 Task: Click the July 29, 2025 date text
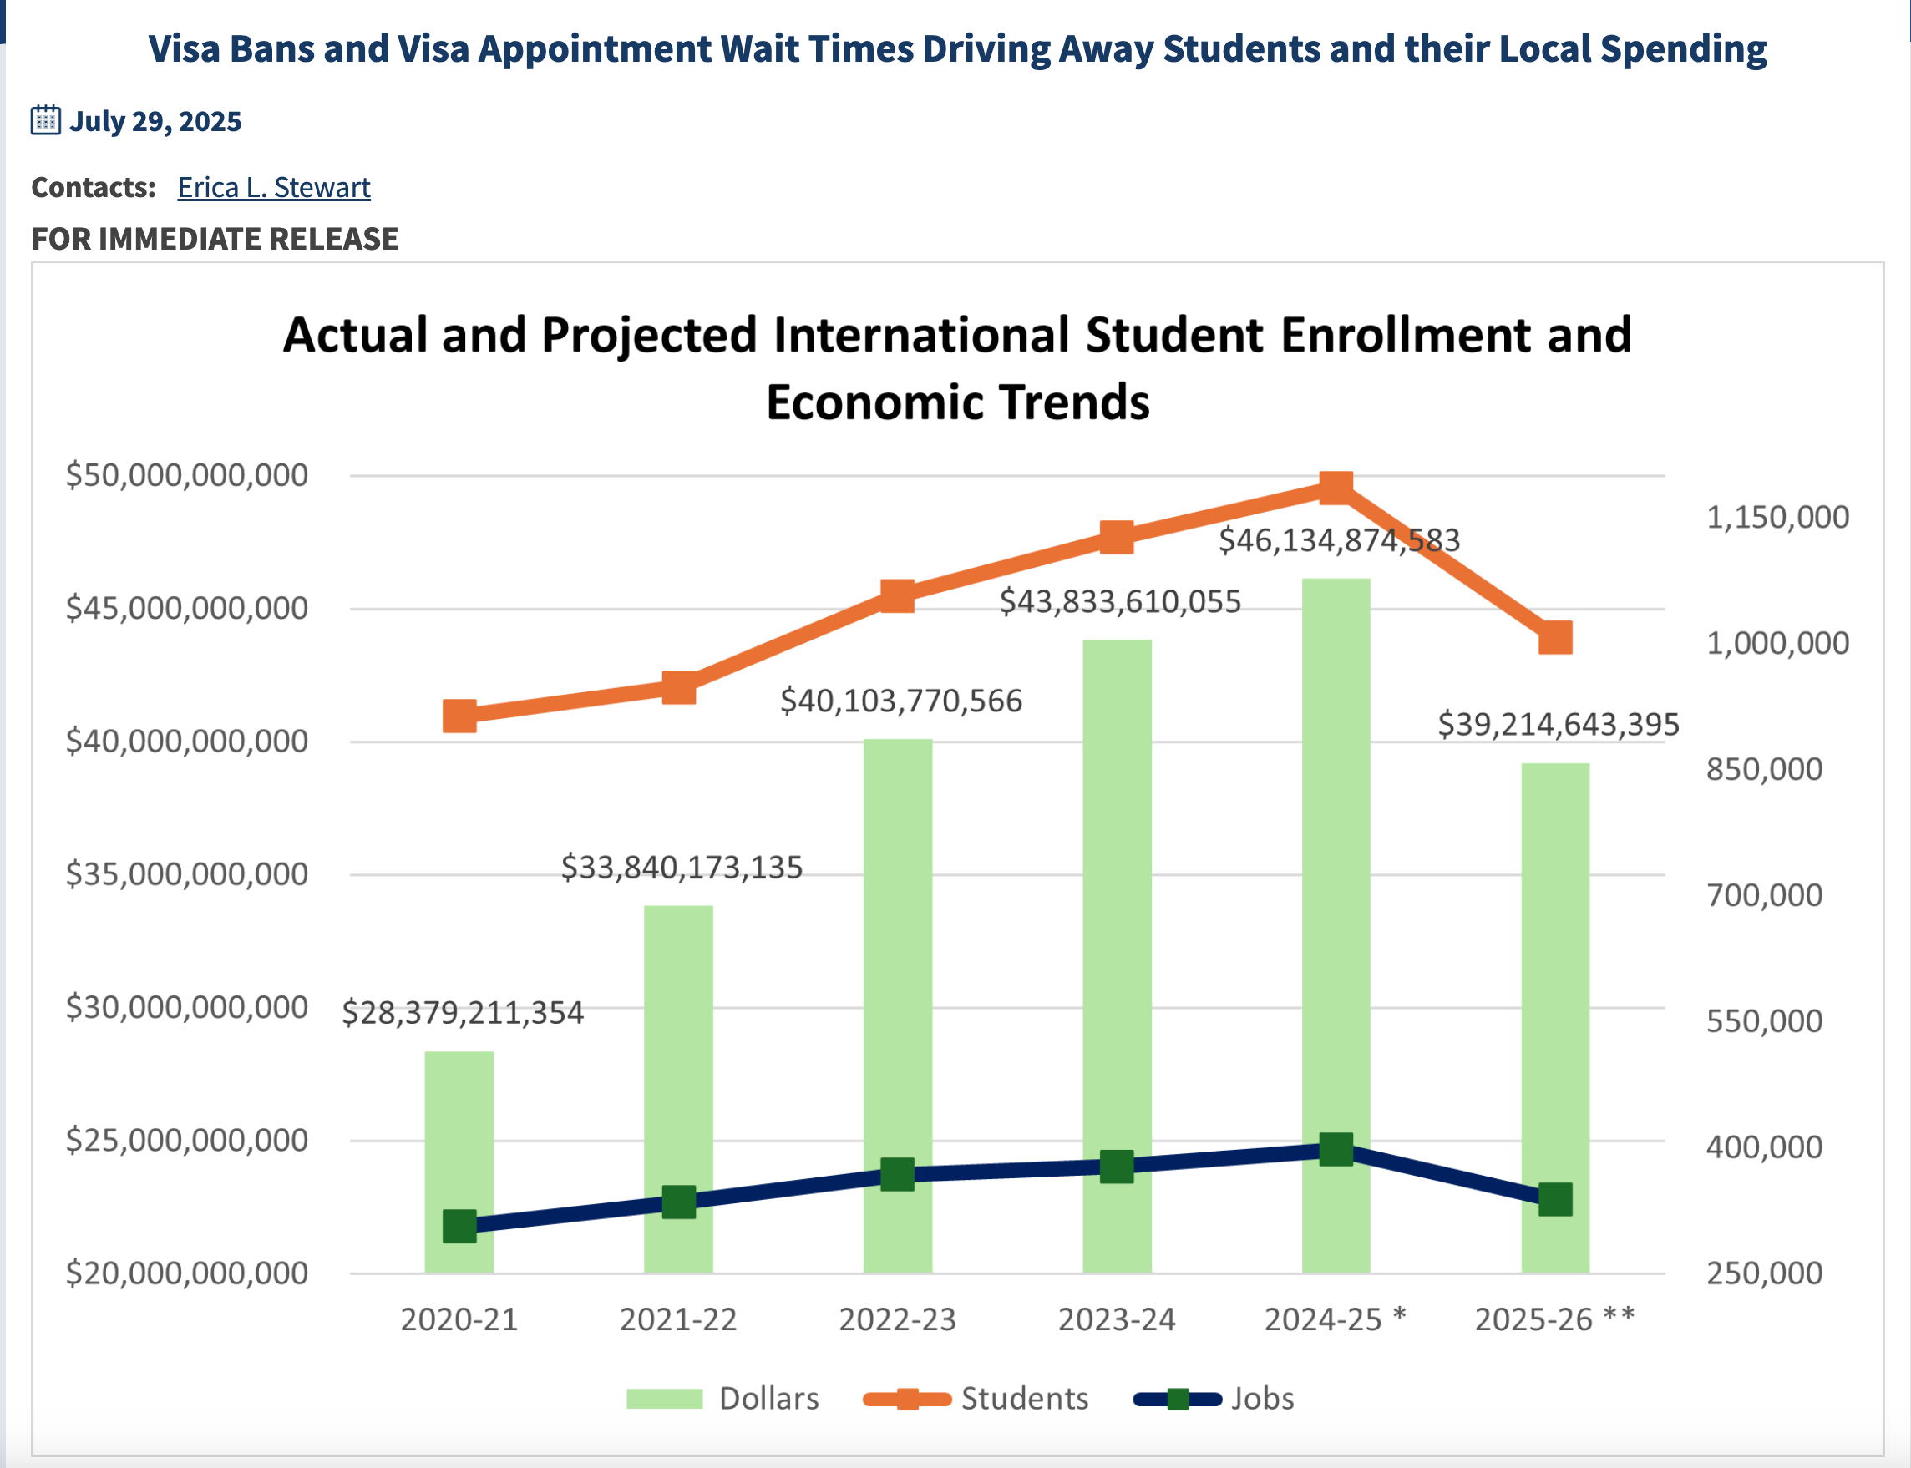click(155, 120)
